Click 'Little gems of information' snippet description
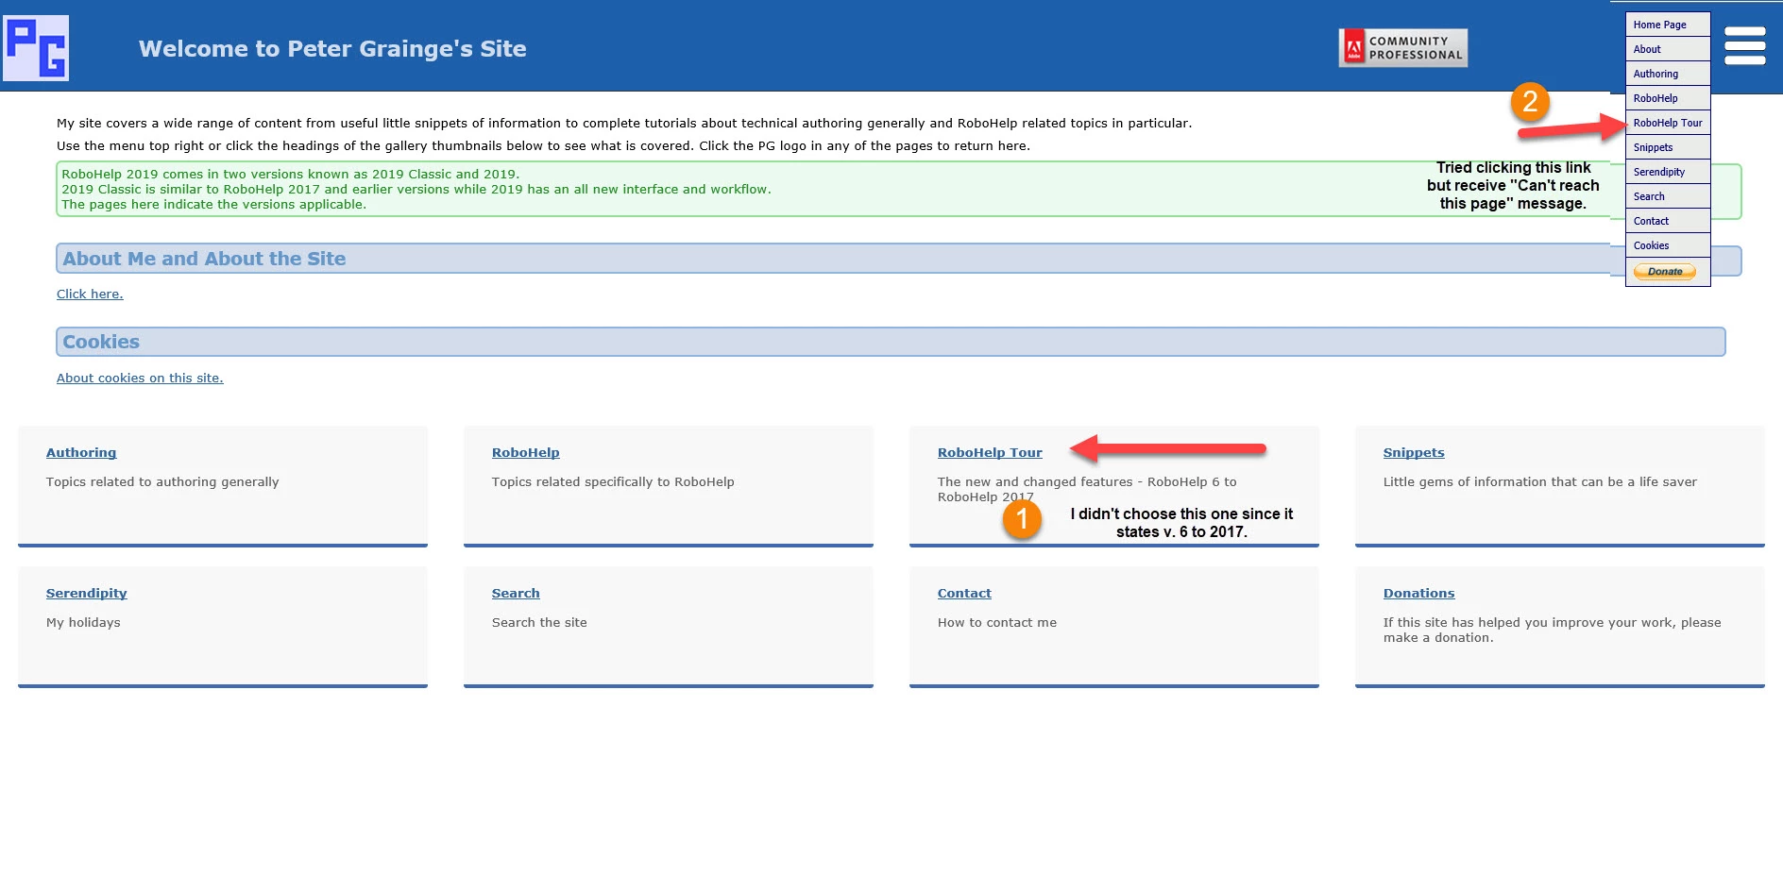This screenshot has height=892, width=1783. pyautogui.click(x=1540, y=481)
